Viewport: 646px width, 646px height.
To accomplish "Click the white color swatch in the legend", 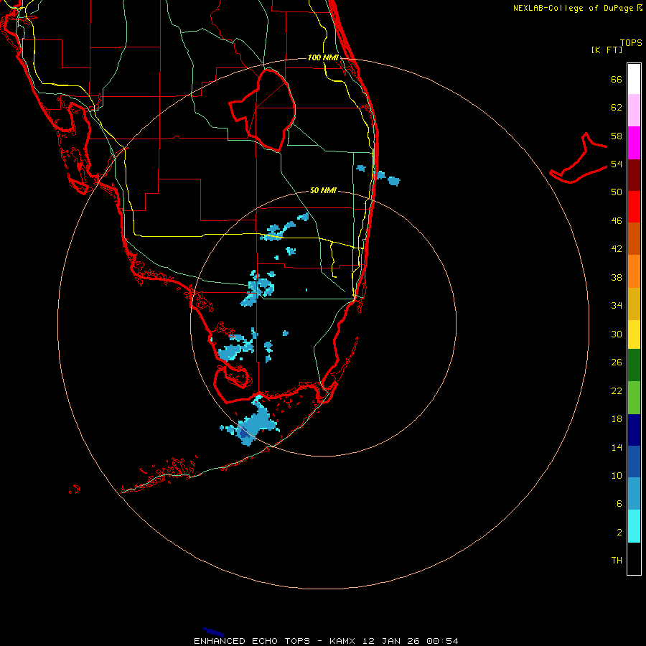I will (x=634, y=79).
